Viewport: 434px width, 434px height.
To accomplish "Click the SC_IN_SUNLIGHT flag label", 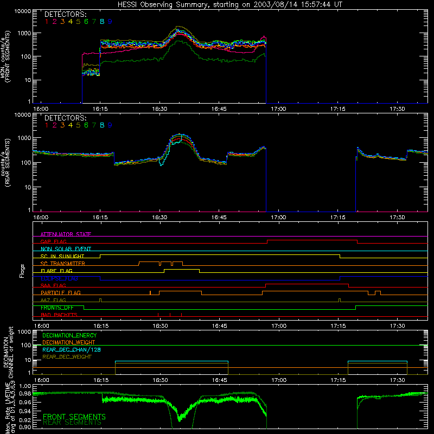I will click(62, 256).
